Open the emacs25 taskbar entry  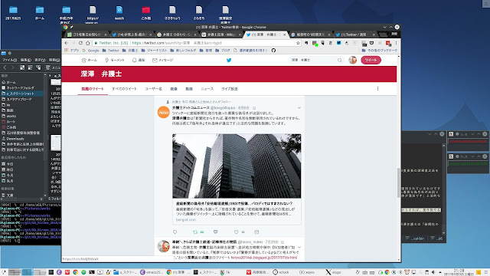[x=152, y=272]
